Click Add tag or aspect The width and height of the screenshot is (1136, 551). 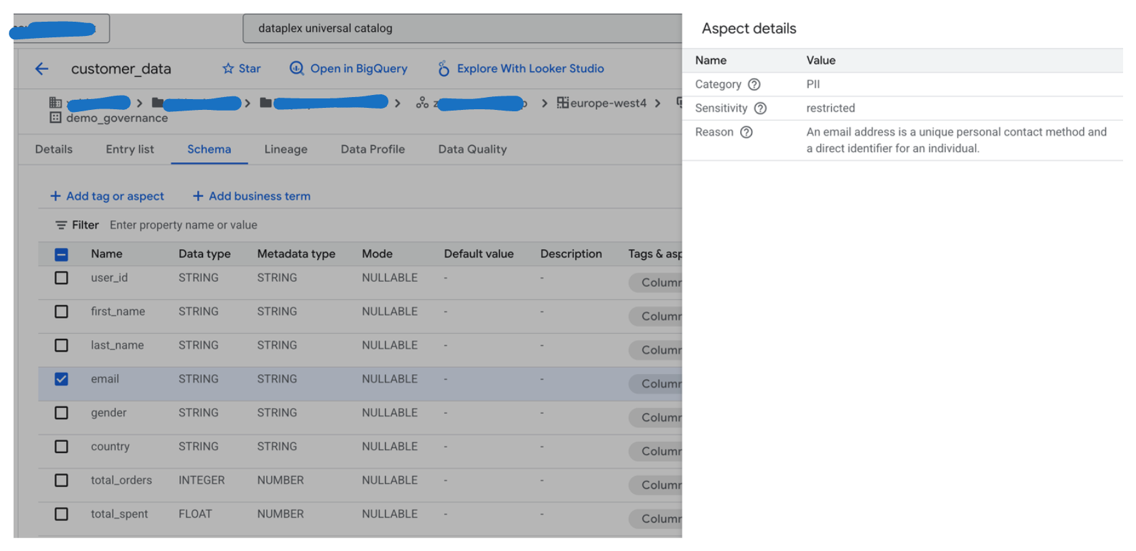click(107, 196)
